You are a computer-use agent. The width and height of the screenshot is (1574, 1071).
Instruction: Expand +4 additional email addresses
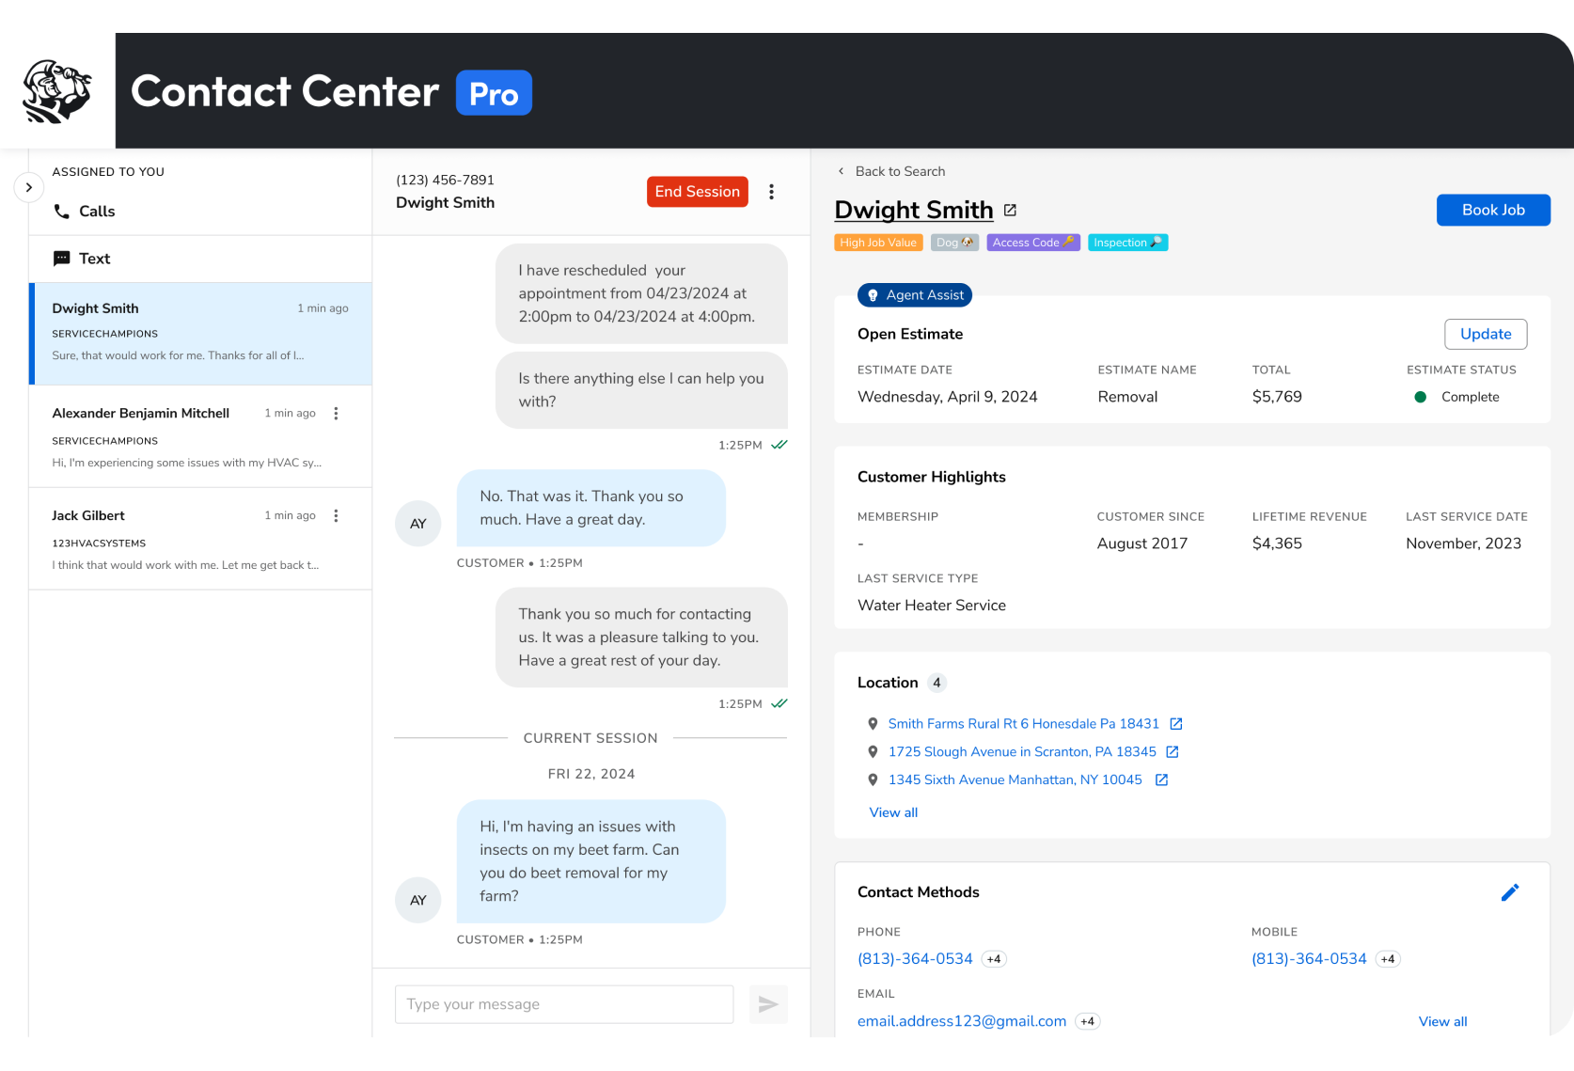[1088, 1021]
